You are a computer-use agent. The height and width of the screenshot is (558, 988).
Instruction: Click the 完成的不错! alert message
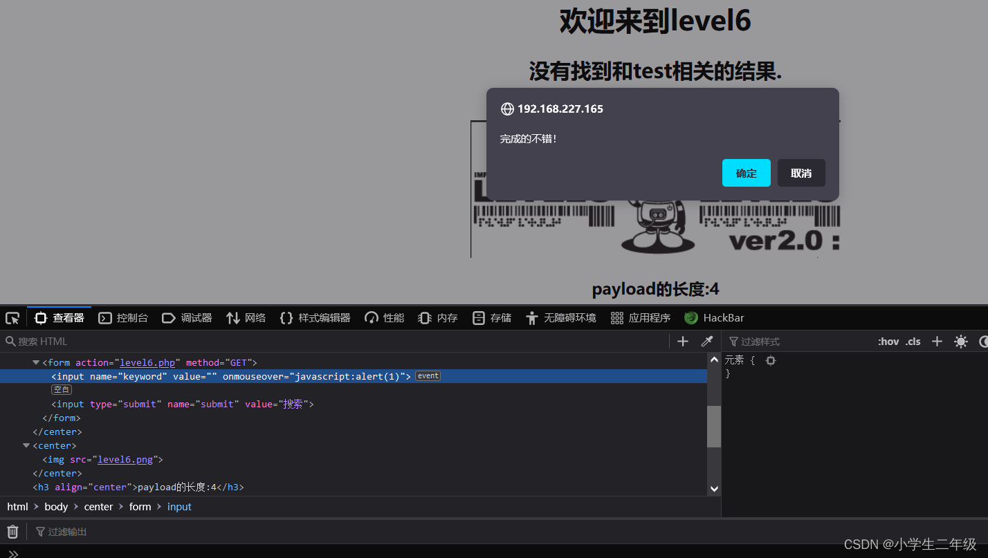tap(529, 139)
